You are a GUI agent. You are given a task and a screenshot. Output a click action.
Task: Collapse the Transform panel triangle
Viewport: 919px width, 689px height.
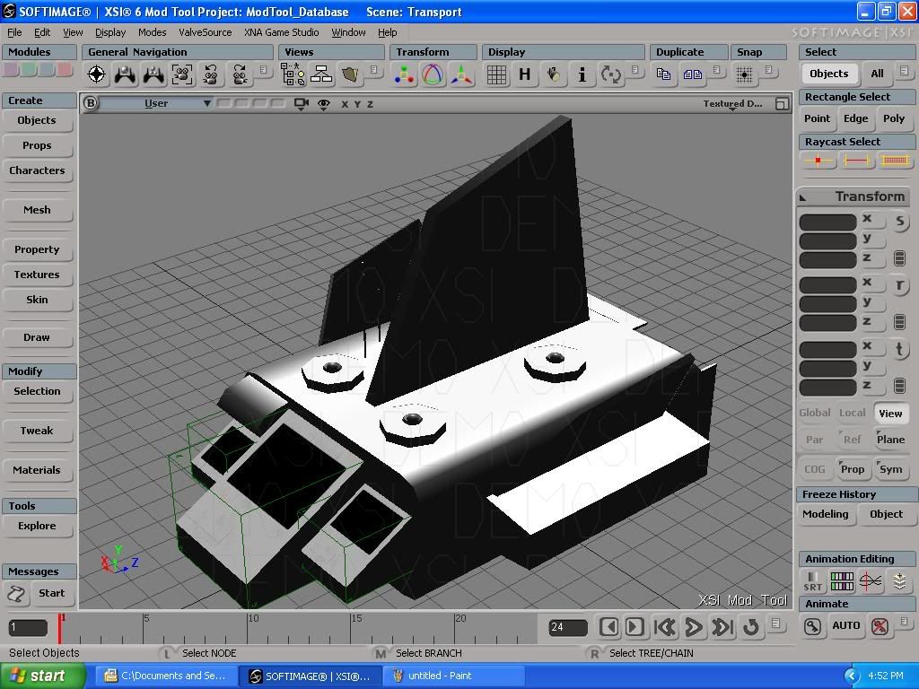803,197
